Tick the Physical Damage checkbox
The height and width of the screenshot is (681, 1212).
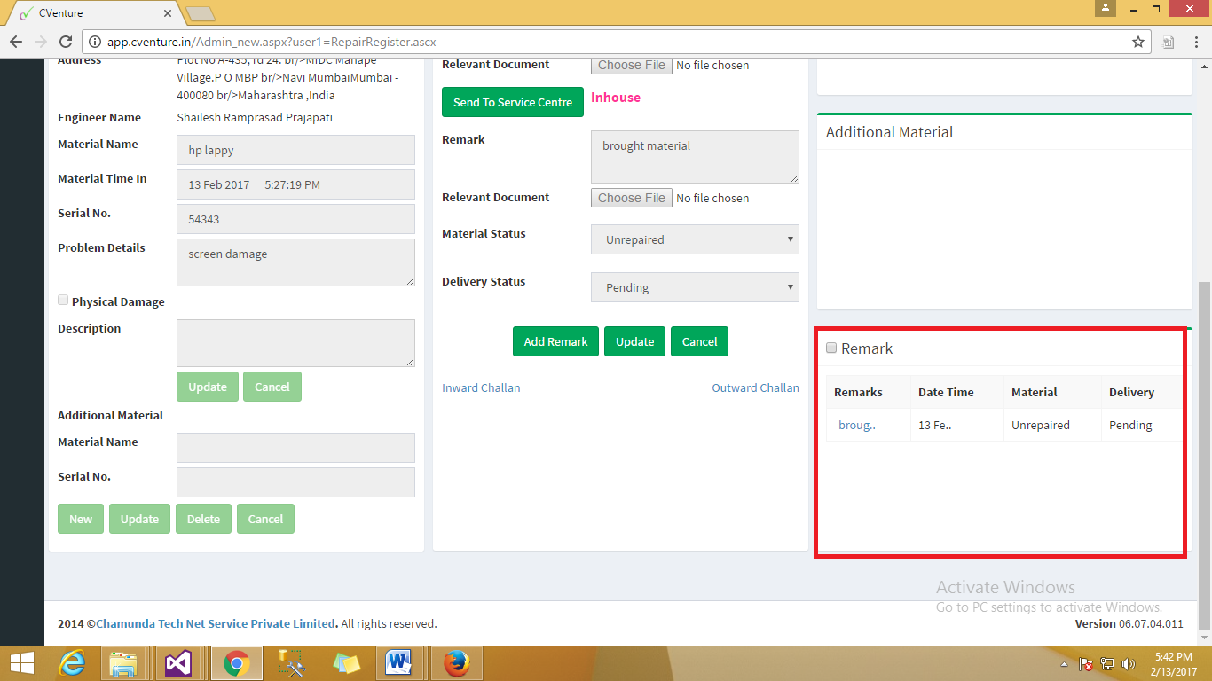[63, 301]
